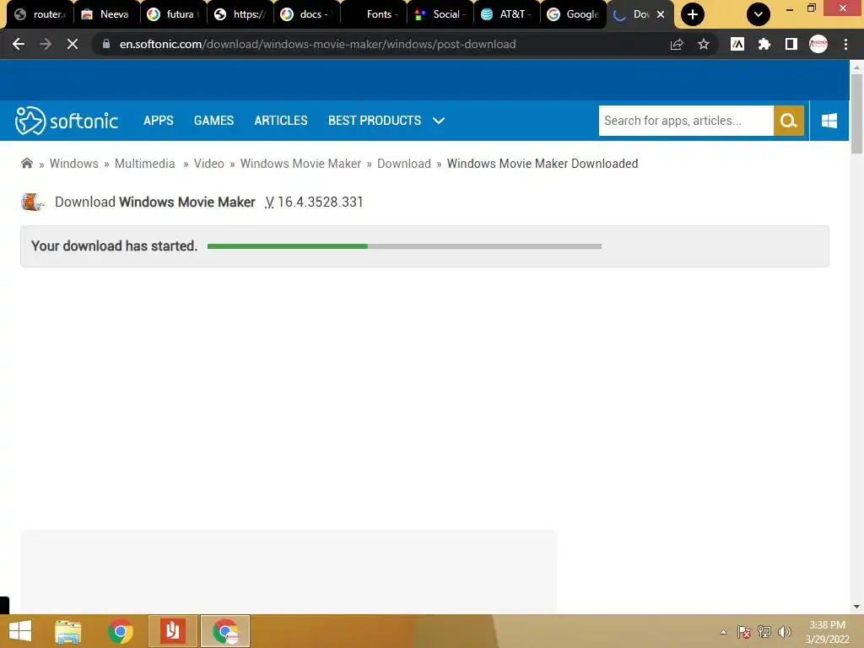The image size is (864, 648).
Task: Expand the BEST PRODUCTS dropdown
Action: pyautogui.click(x=386, y=121)
